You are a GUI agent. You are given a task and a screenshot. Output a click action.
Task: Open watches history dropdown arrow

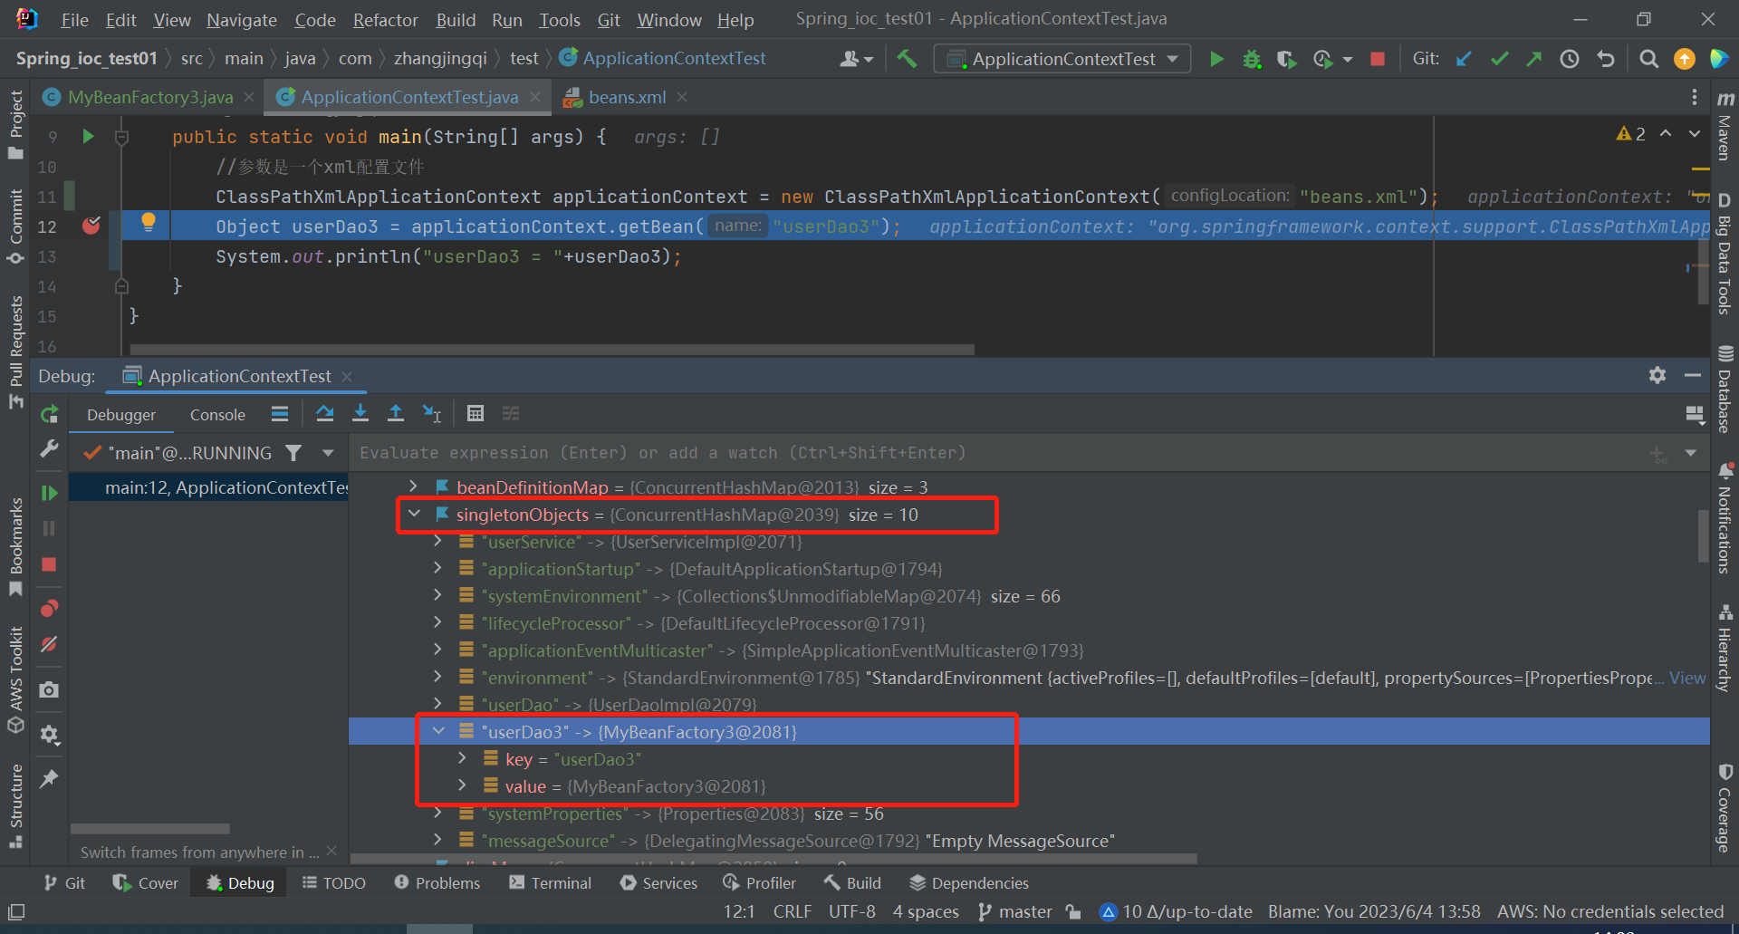(1690, 453)
